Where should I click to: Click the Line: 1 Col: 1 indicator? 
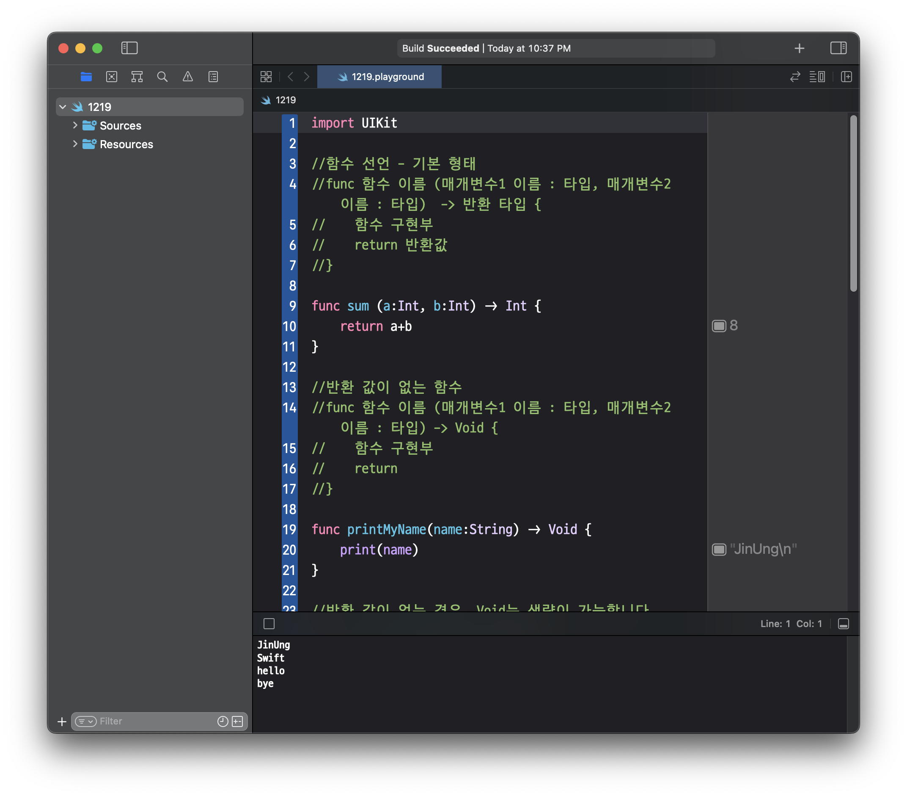point(791,624)
